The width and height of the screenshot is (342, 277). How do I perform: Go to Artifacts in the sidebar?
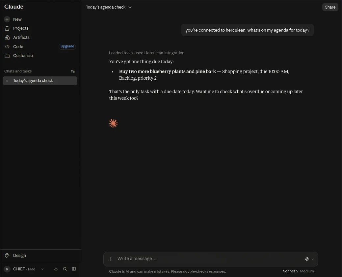tap(21, 37)
